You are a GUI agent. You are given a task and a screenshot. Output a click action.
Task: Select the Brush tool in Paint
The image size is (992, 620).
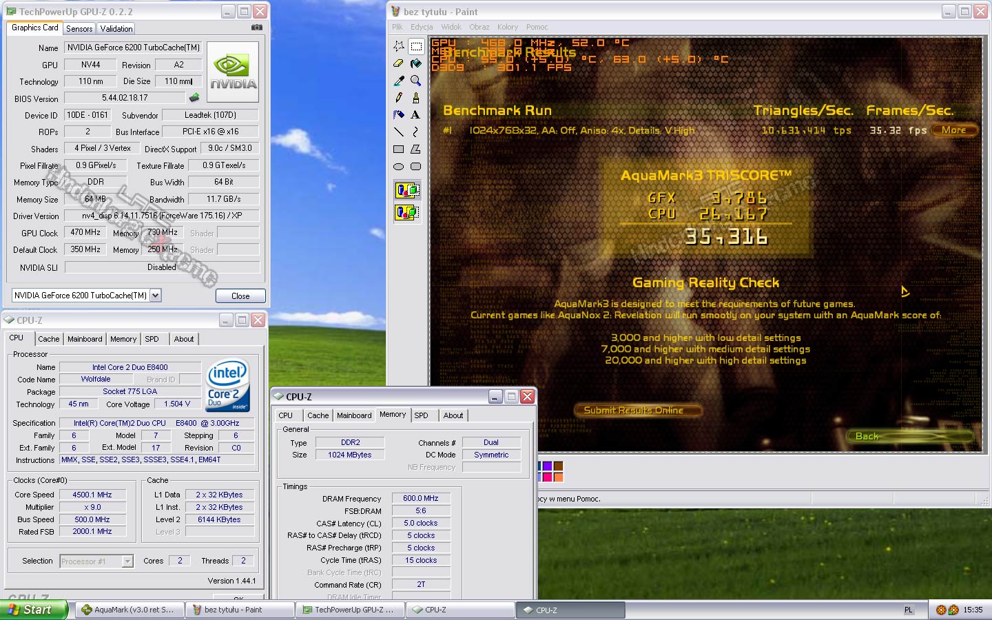coord(416,98)
